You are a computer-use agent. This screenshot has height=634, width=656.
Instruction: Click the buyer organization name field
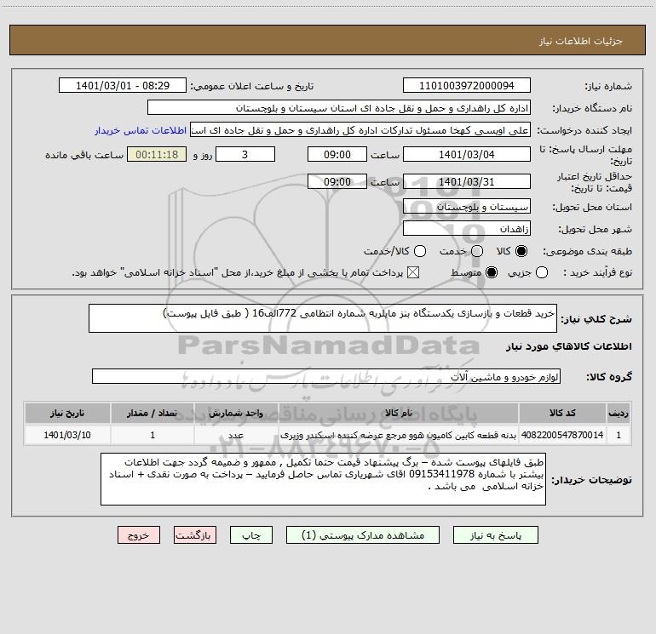pyautogui.click(x=339, y=108)
